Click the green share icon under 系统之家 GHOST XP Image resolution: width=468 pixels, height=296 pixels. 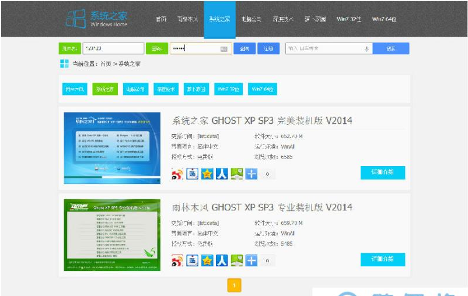pos(236,174)
